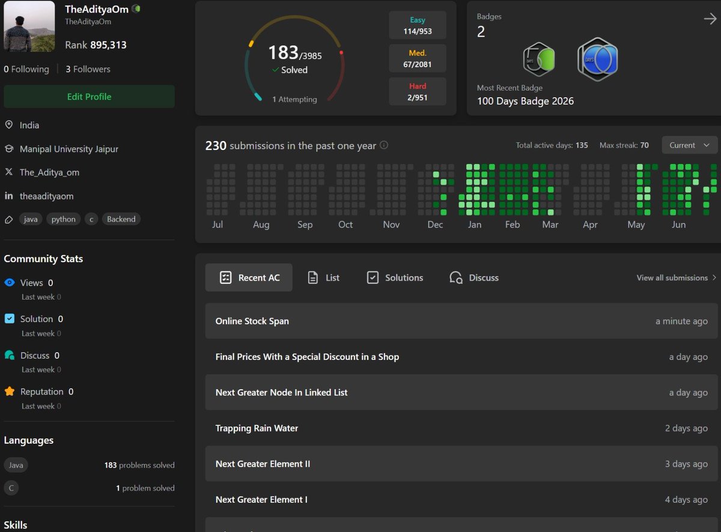Click the 100 Days Badge 2026 text
The height and width of the screenshot is (532, 721).
click(525, 101)
